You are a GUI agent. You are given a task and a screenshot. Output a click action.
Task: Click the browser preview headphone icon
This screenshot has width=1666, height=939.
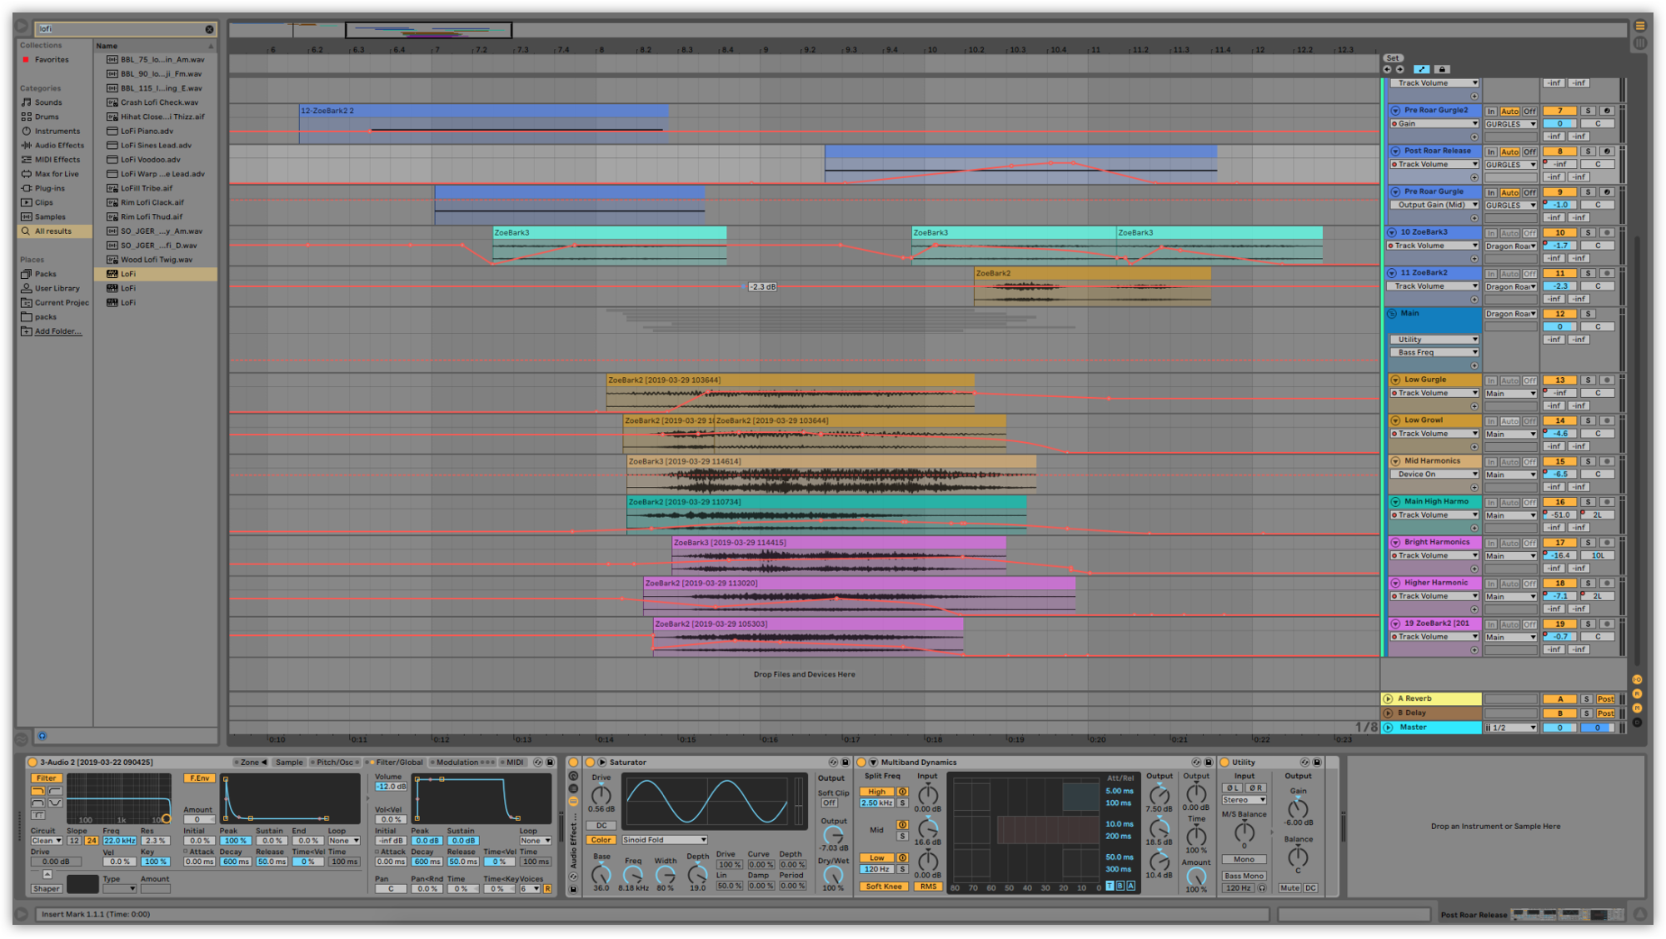[x=42, y=736]
